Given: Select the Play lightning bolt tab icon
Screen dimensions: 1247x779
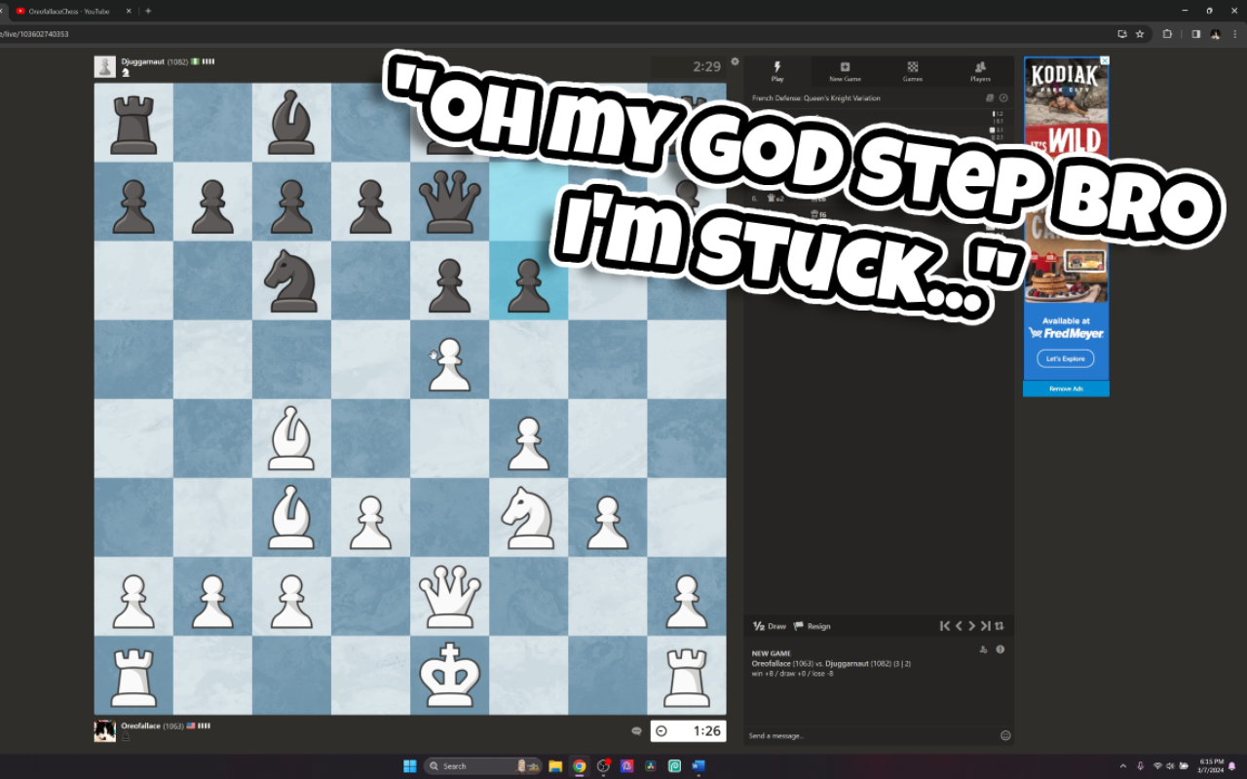Looking at the screenshot, I should point(777,66).
